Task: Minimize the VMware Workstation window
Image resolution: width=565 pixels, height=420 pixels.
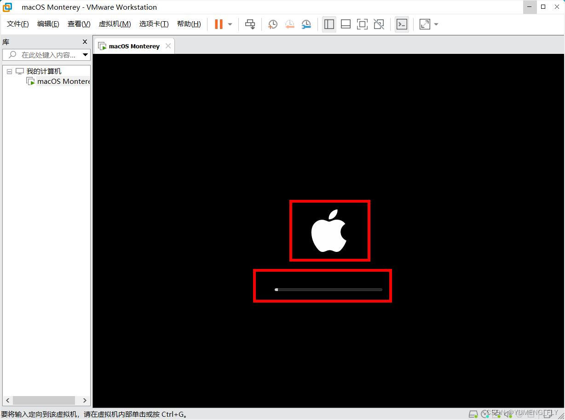Action: (530, 7)
